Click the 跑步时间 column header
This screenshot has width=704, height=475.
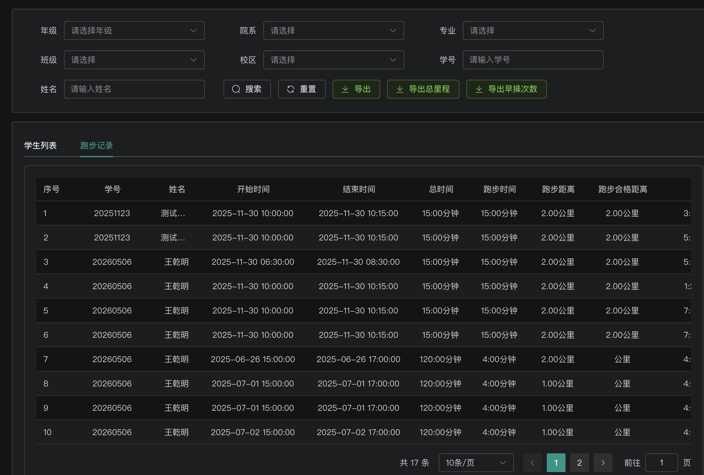[x=500, y=189]
